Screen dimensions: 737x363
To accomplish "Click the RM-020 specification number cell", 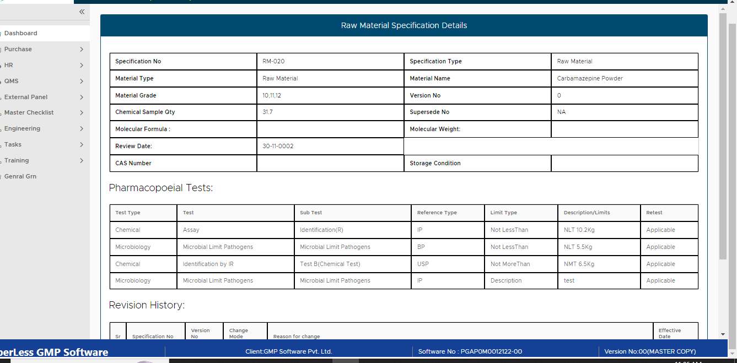I will click(x=274, y=62).
